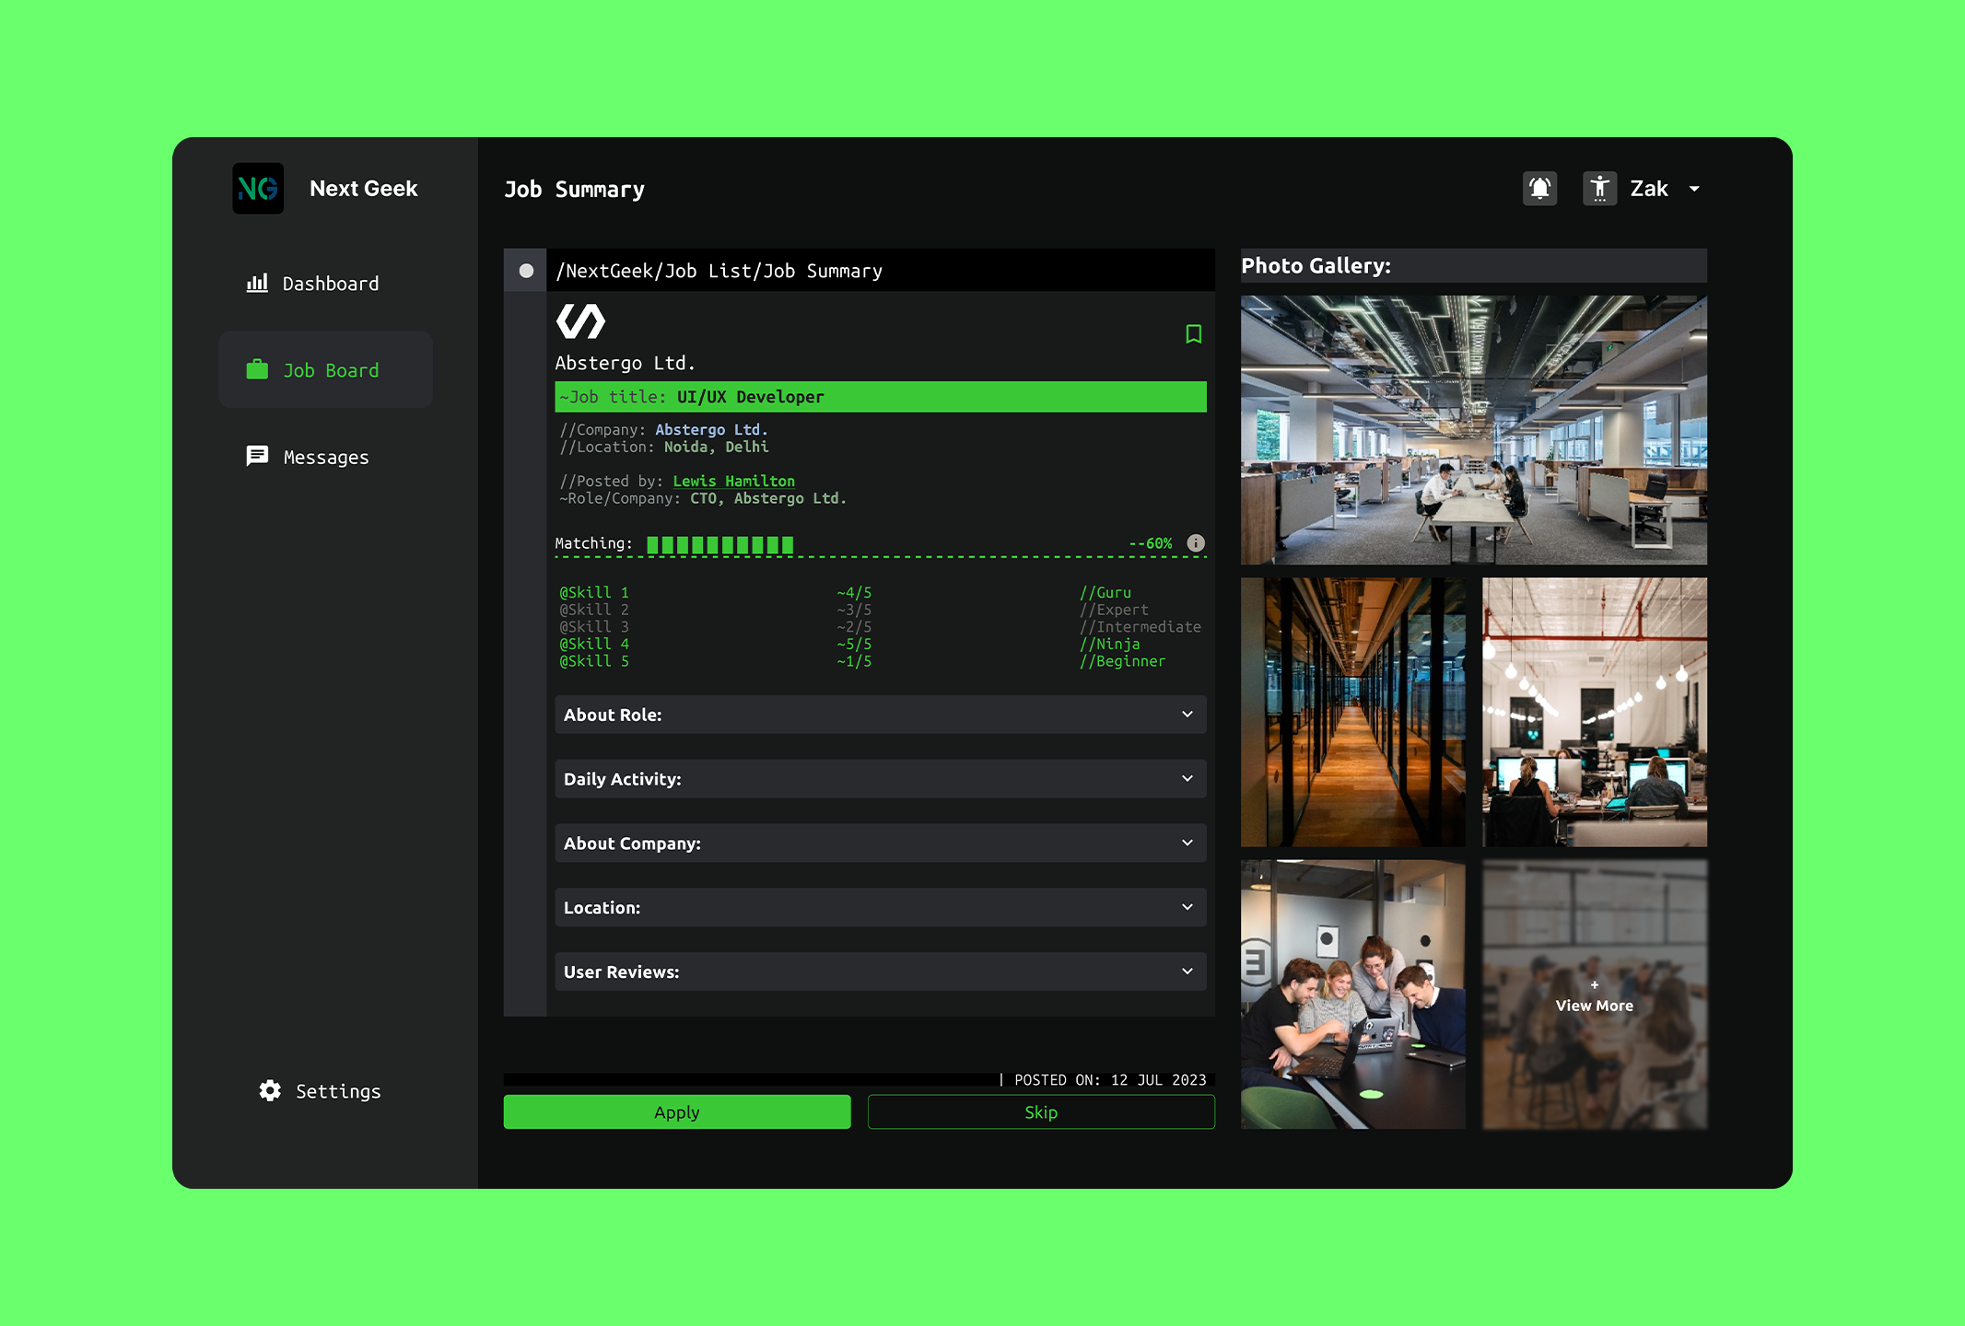The height and width of the screenshot is (1326, 1965).
Task: Click the green matching progress bar
Action: (x=719, y=544)
